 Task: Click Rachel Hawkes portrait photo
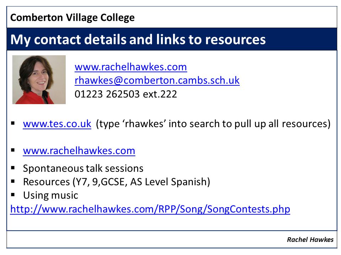pos(39,80)
